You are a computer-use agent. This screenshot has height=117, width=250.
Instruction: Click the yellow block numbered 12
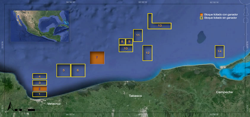point(147,53)
